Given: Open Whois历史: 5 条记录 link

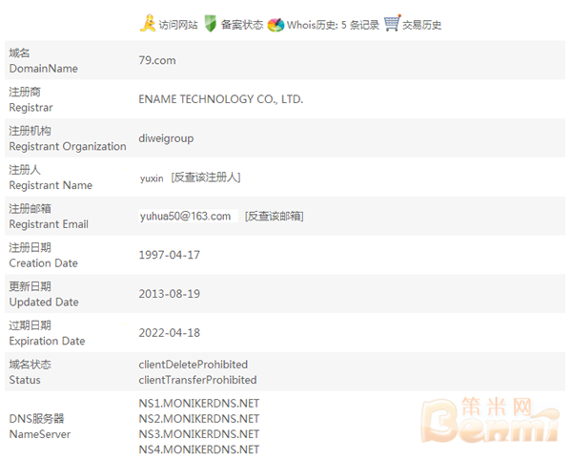Looking at the screenshot, I should click(333, 25).
